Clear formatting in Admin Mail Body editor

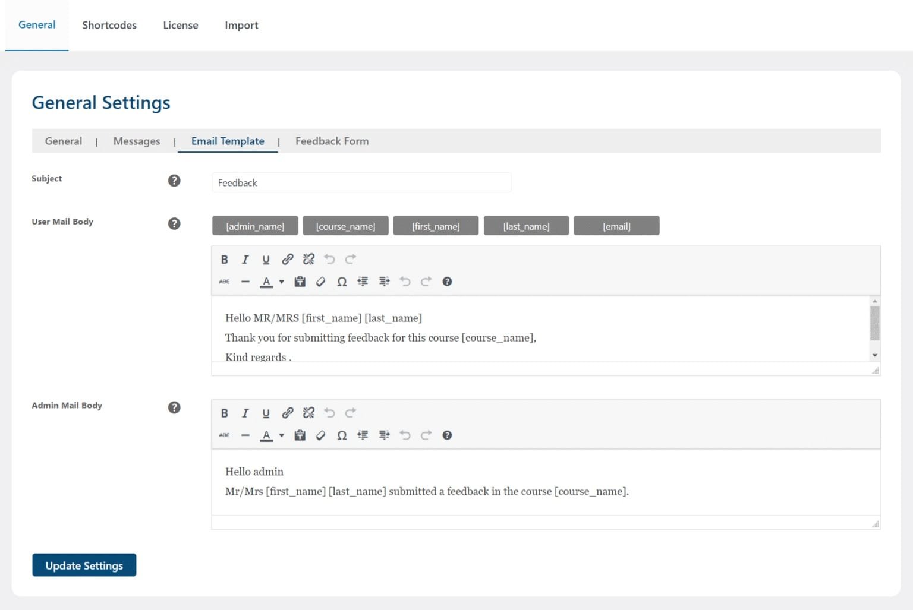pos(321,435)
